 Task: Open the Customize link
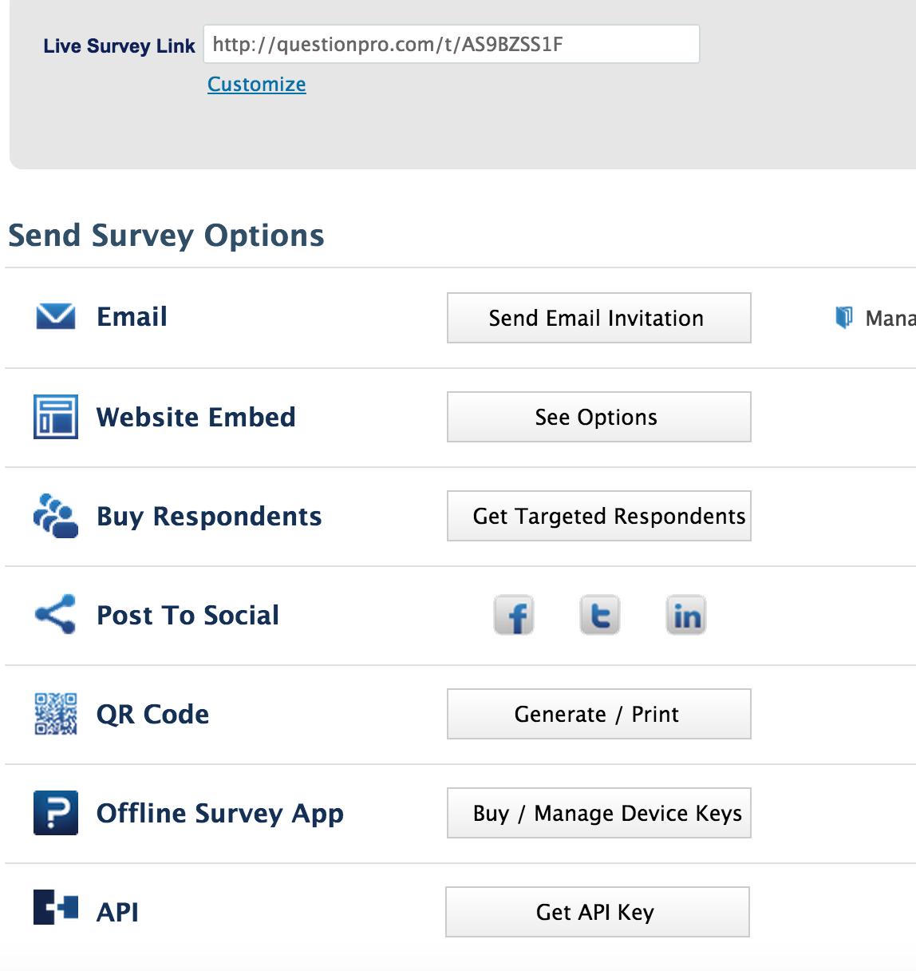click(x=256, y=84)
